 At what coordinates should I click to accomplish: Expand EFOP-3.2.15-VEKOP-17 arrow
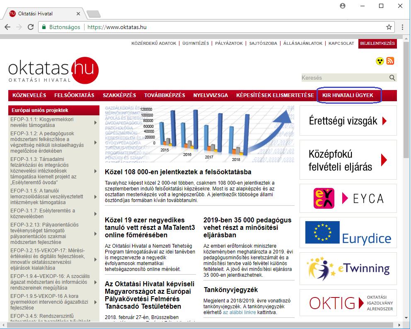[x=95, y=259]
